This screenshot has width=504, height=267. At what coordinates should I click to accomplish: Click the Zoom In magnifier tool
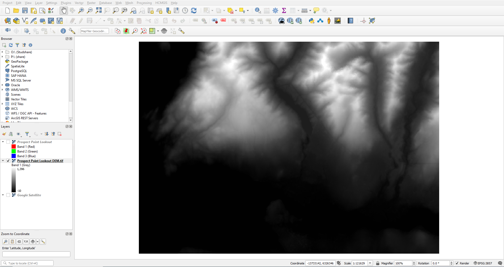coord(81,10)
